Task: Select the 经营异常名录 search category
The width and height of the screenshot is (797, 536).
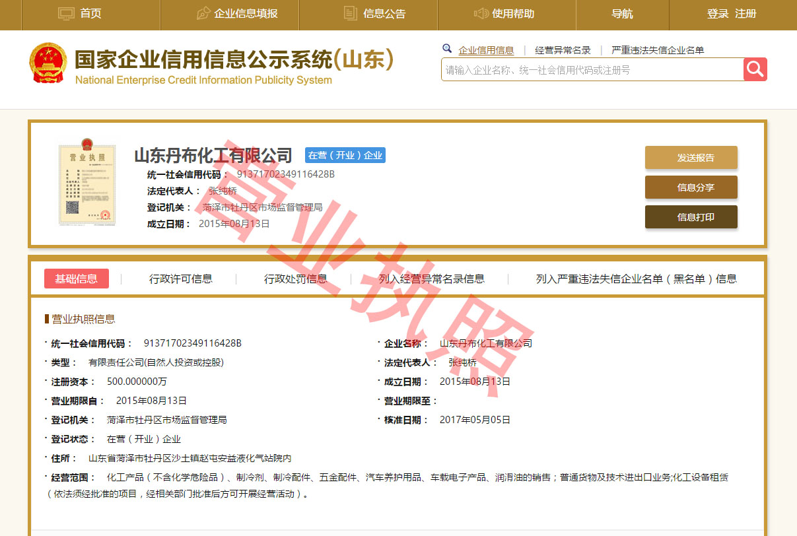Action: (563, 50)
